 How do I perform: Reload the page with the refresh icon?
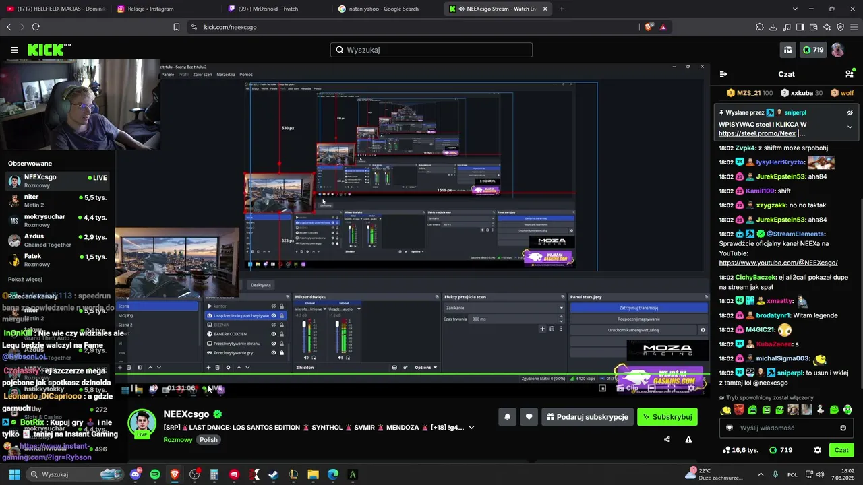coord(36,27)
